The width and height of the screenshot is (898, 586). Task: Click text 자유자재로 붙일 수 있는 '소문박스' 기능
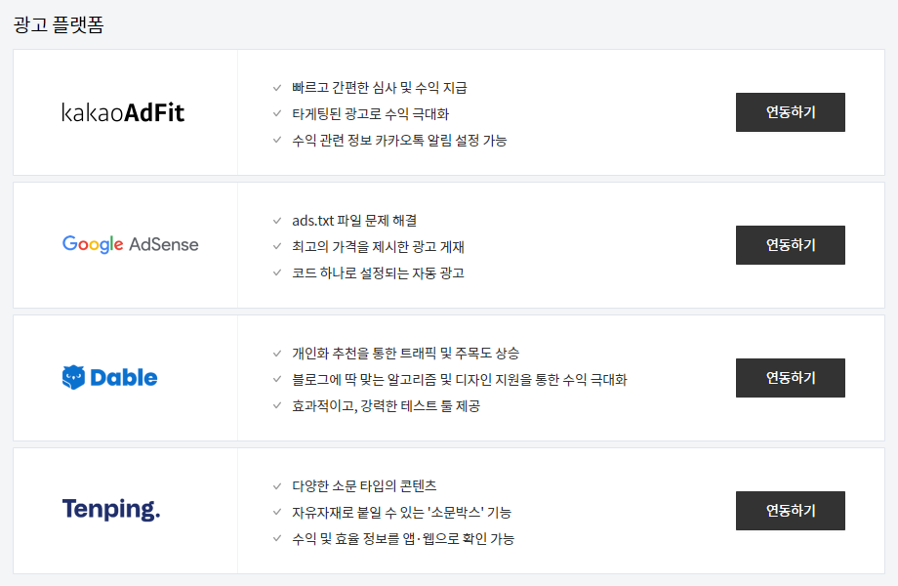(x=401, y=513)
